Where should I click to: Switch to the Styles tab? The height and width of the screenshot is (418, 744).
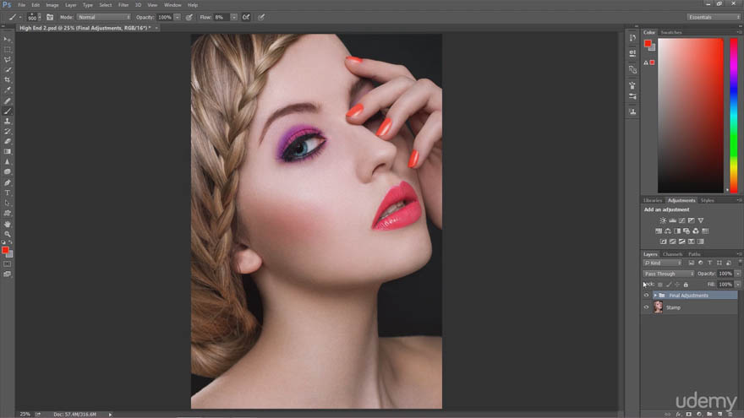pos(707,200)
